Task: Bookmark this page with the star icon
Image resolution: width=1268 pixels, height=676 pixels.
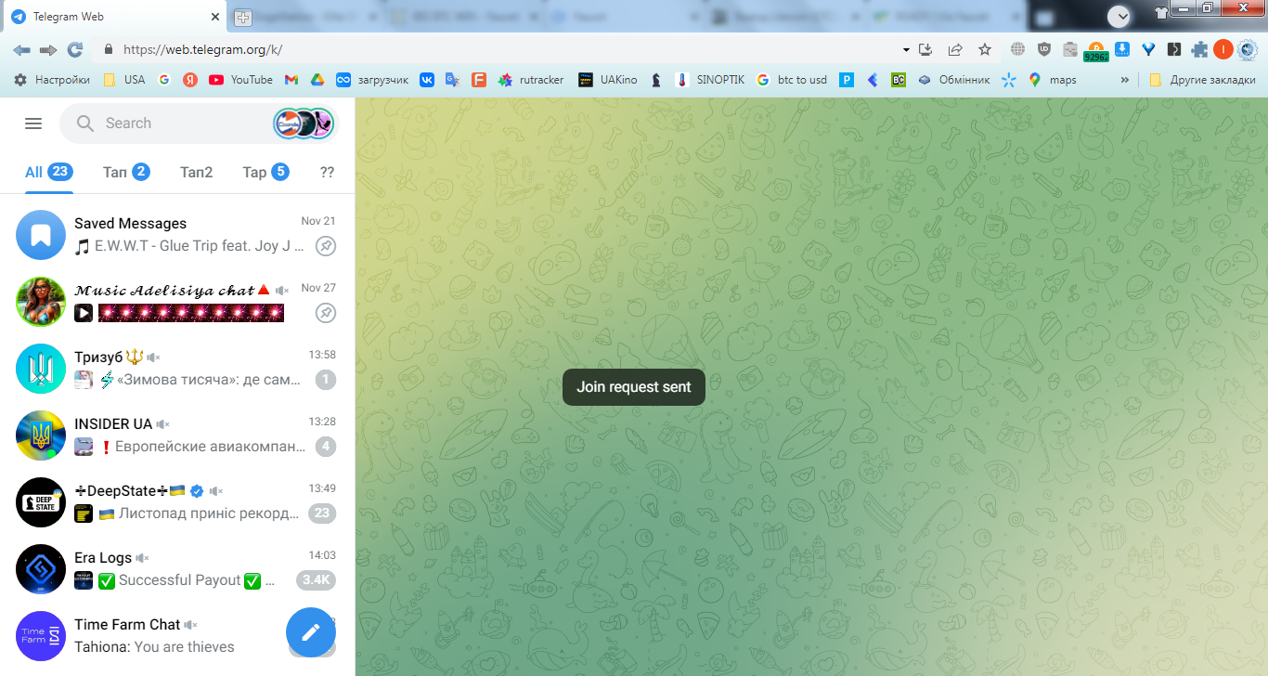Action: 985,50
